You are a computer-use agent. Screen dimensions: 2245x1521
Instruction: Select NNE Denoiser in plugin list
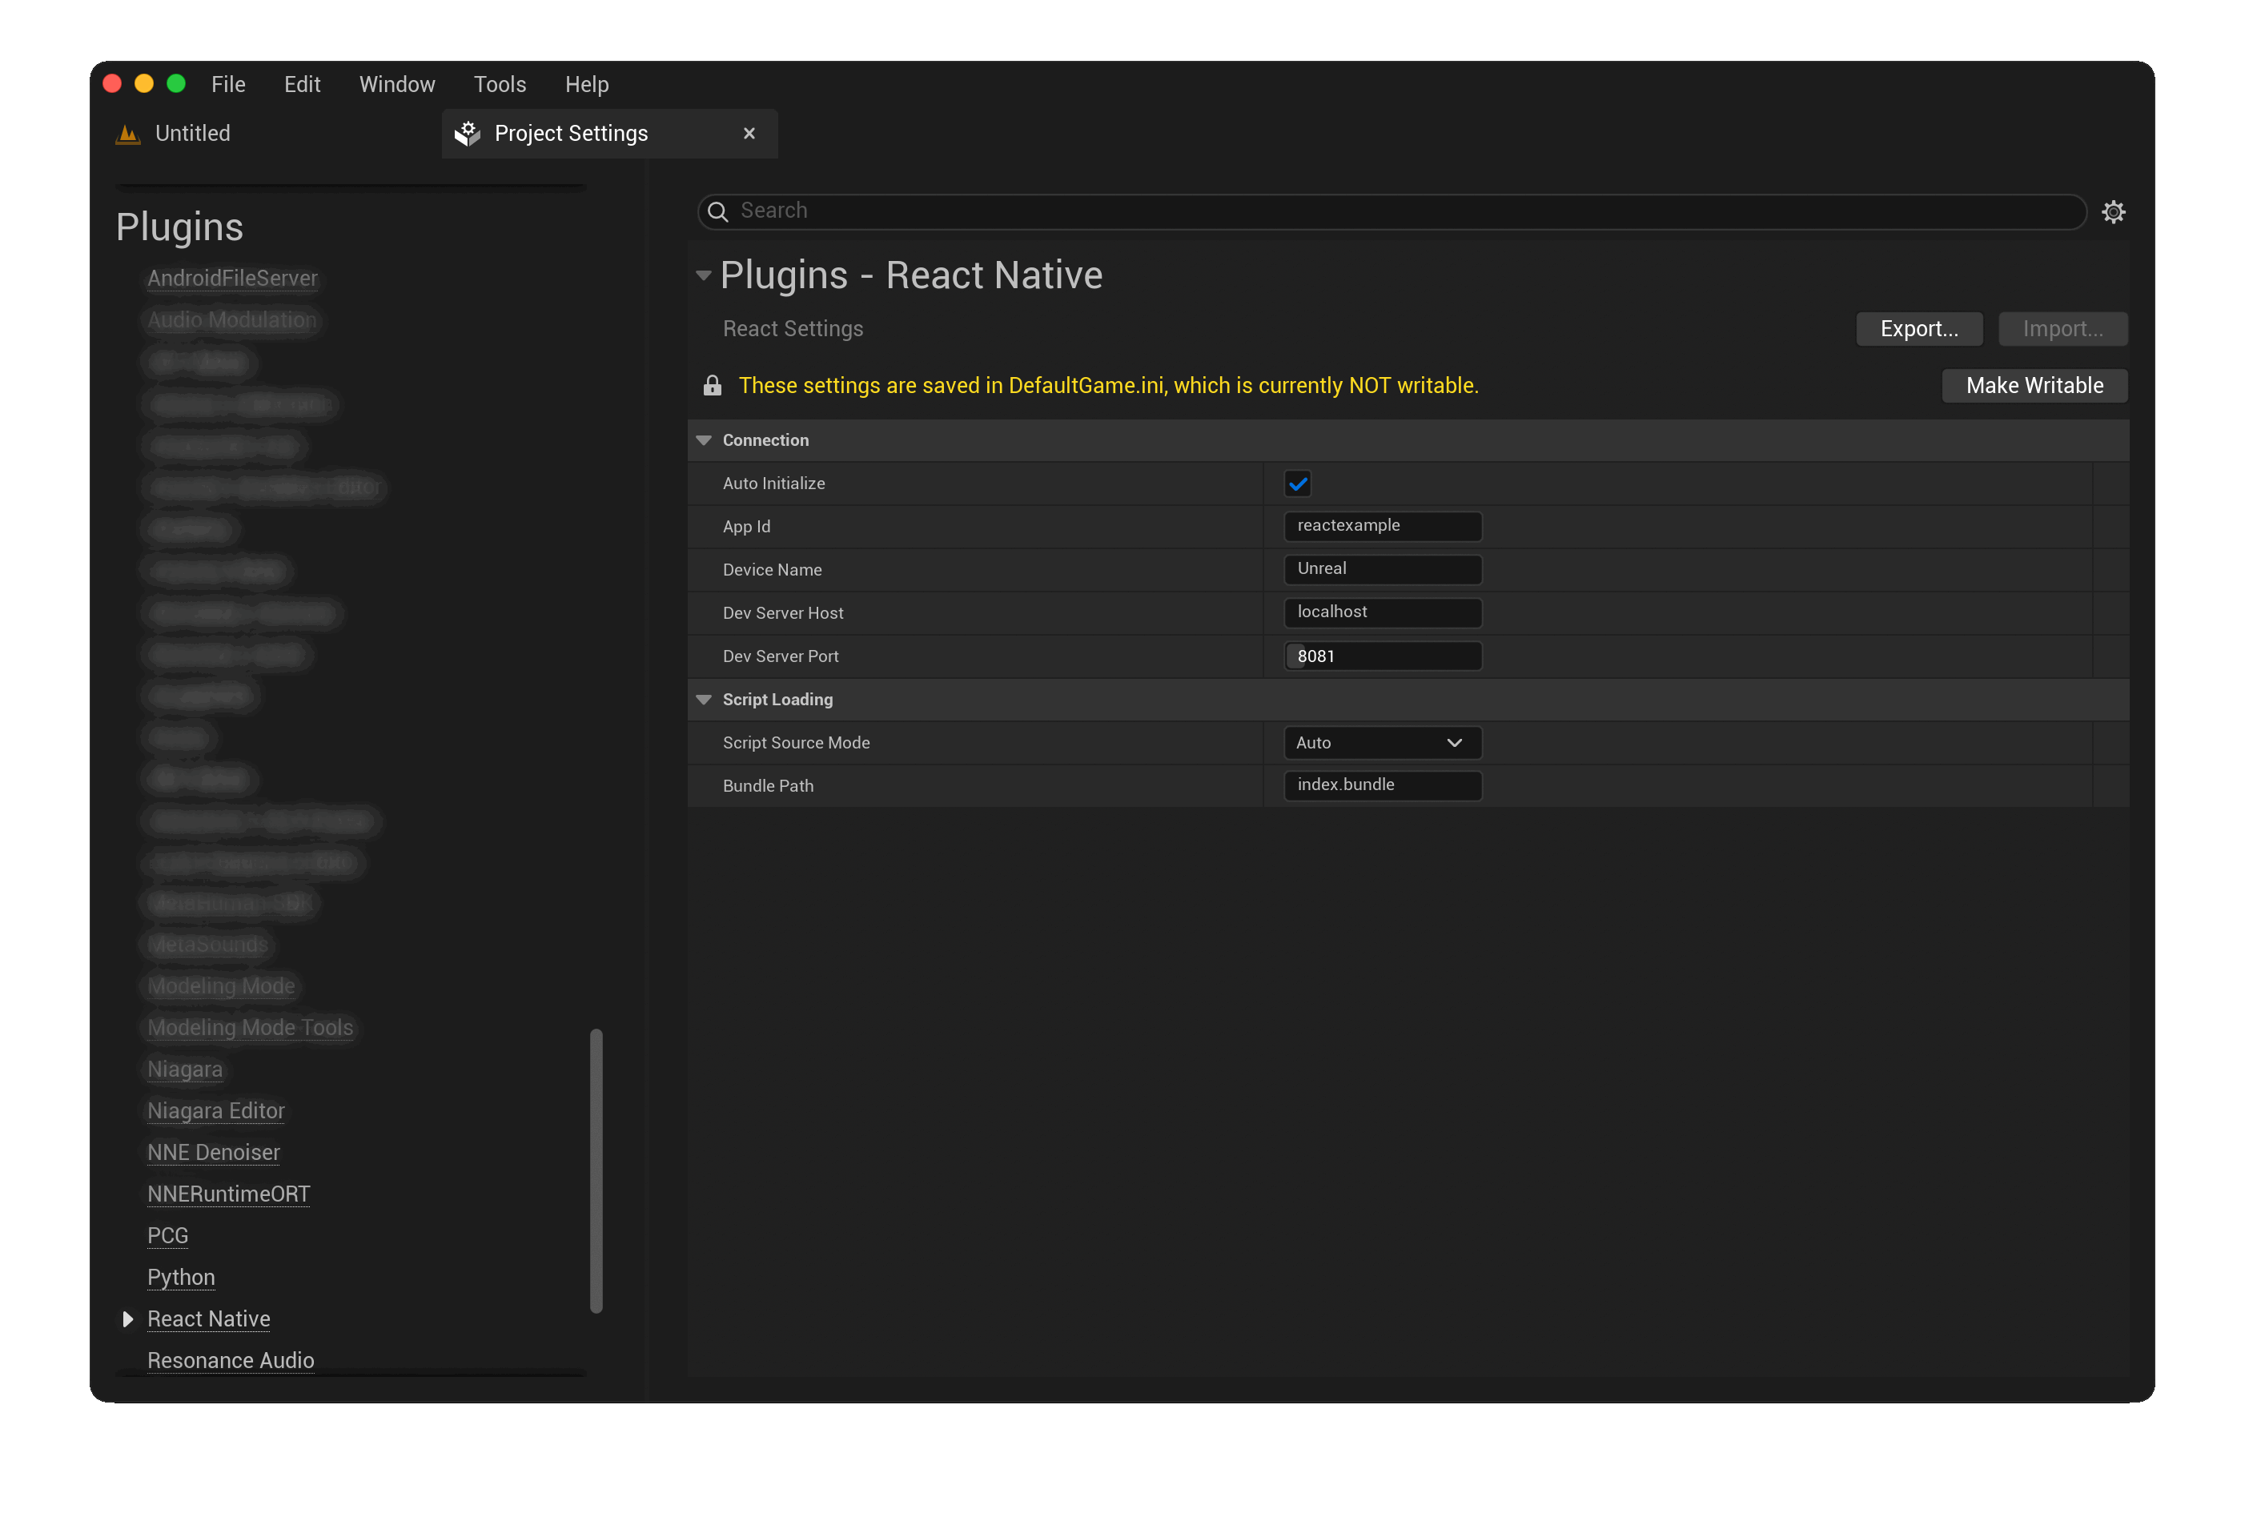[214, 1153]
